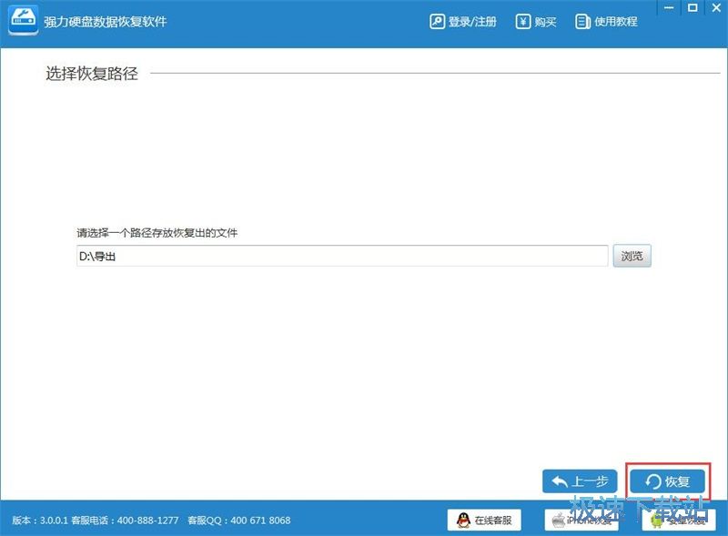Minimize the recovery software window
Viewport: 728px width, 536px height.
point(669,8)
